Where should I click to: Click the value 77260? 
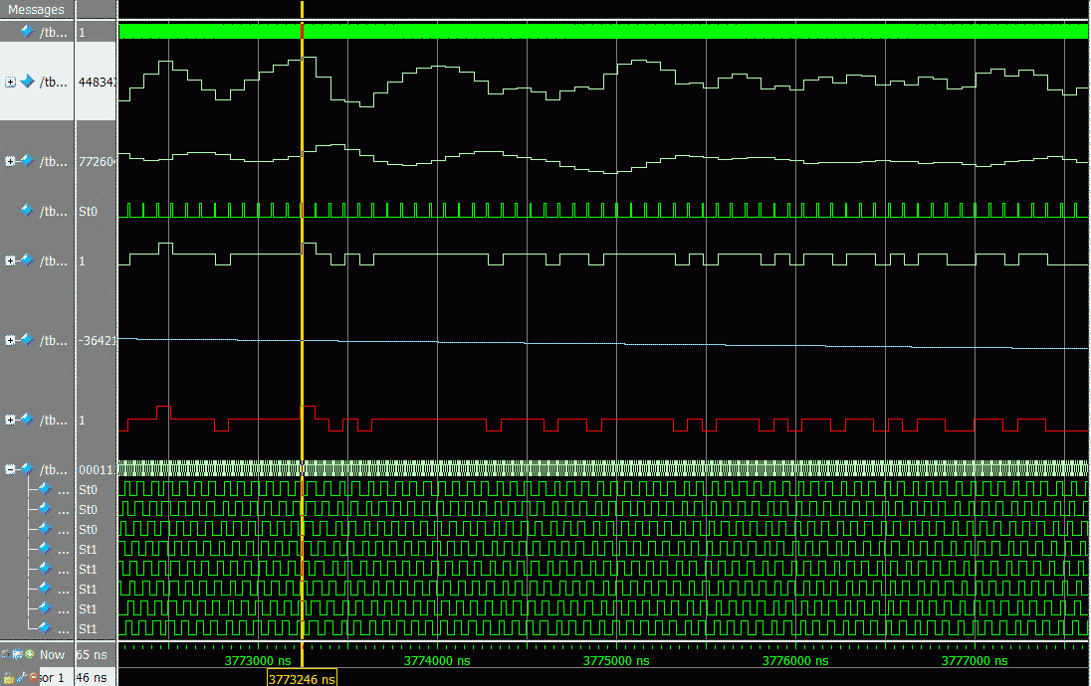(x=96, y=161)
